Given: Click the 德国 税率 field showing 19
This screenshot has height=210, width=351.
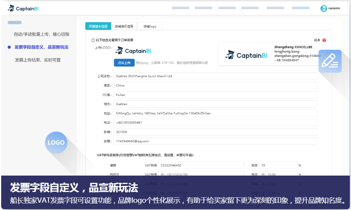Looking at the screenshot, I should (x=278, y=165).
